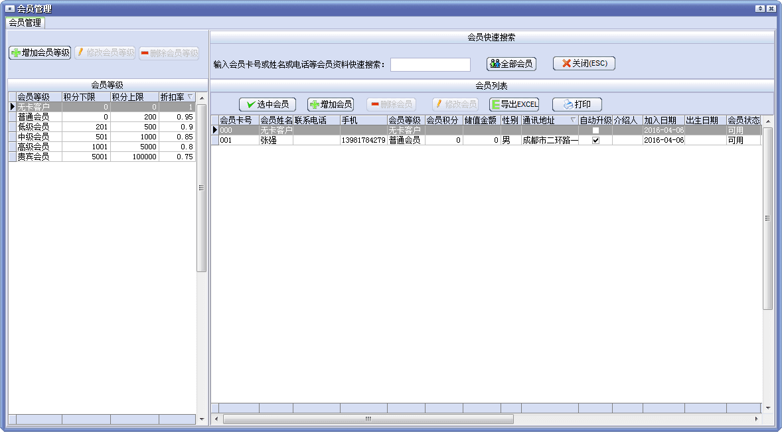Click the green plus 增加会员等级 button

point(39,52)
